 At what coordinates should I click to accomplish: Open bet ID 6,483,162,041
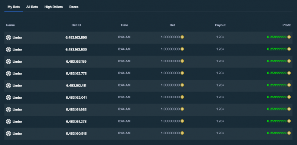pos(76,98)
